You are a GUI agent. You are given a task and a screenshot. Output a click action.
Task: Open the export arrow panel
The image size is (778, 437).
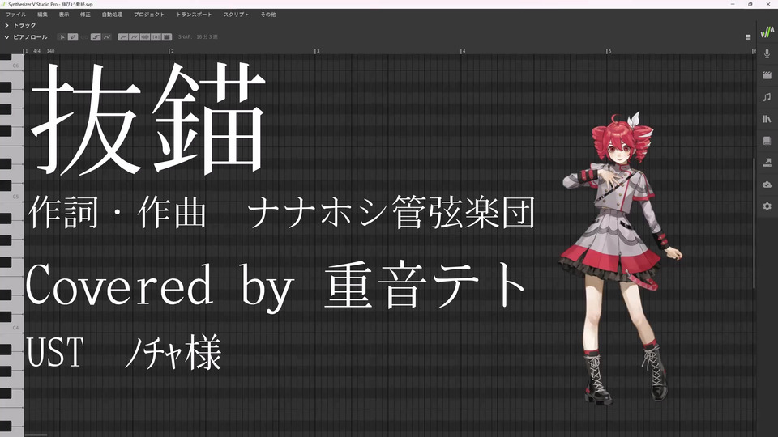(767, 163)
